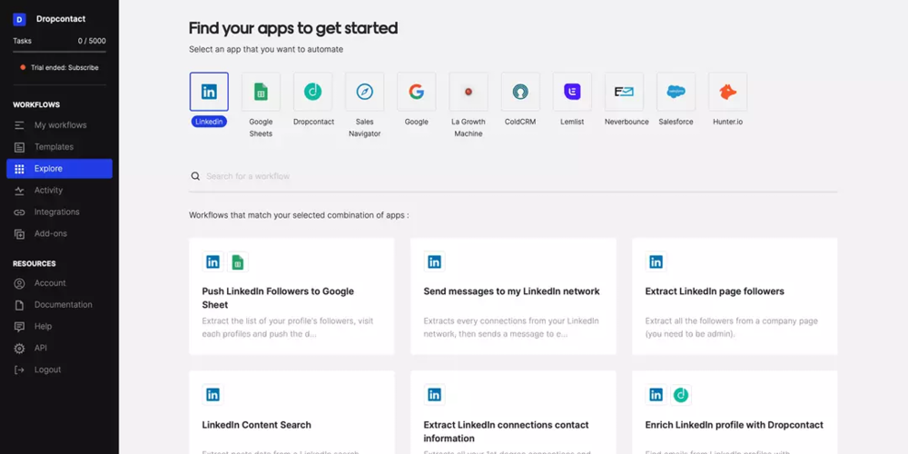Open Extract LinkedIn connections contact information workflow
908x454 pixels.
pyautogui.click(x=513, y=412)
